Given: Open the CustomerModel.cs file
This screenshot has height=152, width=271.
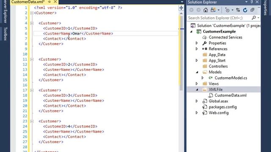Looking at the screenshot, I should coord(231,78).
